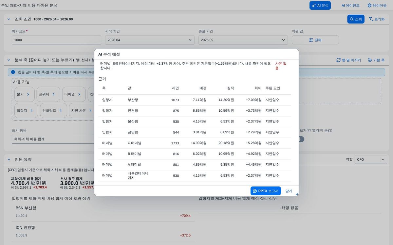
Task: Click the 초기화 filter reset button
Action: (377, 19)
